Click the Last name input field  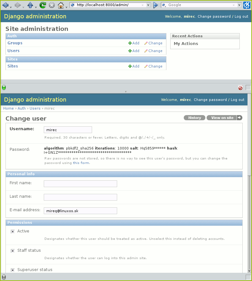click(x=80, y=197)
